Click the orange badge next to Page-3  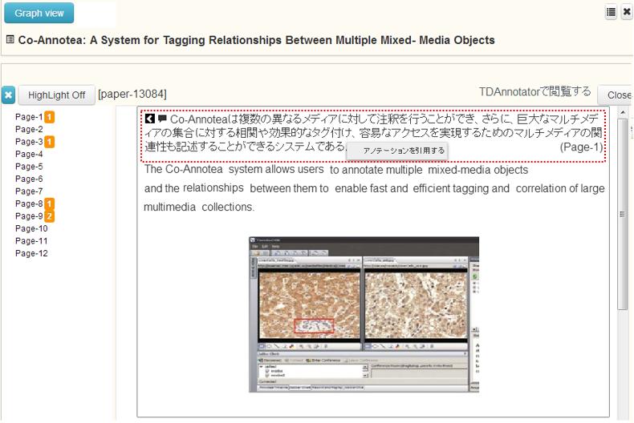[49, 142]
